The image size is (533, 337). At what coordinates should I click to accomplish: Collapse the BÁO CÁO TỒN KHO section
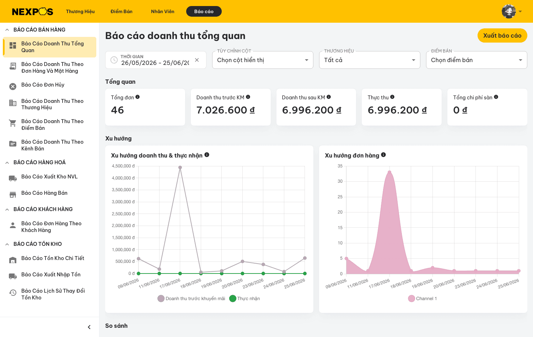(x=7, y=244)
